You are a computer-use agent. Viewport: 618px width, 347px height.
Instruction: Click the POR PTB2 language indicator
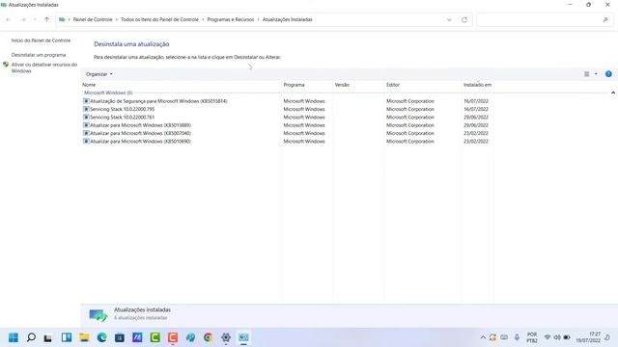532,337
